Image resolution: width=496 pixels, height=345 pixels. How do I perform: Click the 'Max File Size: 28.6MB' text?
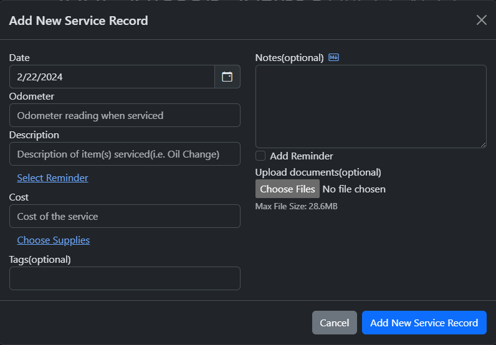tap(297, 206)
